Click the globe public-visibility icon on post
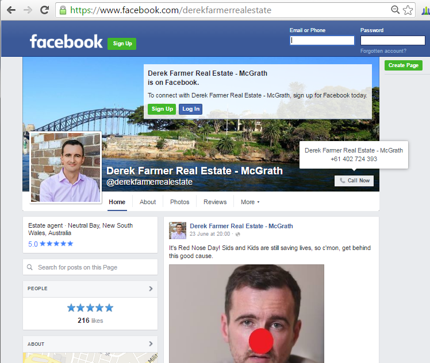Screen dimensions: 430x363 238,234
